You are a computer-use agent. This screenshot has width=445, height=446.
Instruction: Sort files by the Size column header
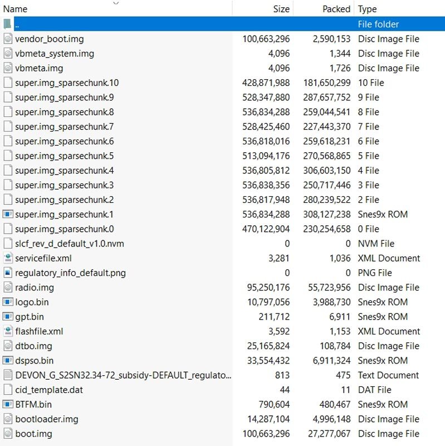tap(281, 9)
